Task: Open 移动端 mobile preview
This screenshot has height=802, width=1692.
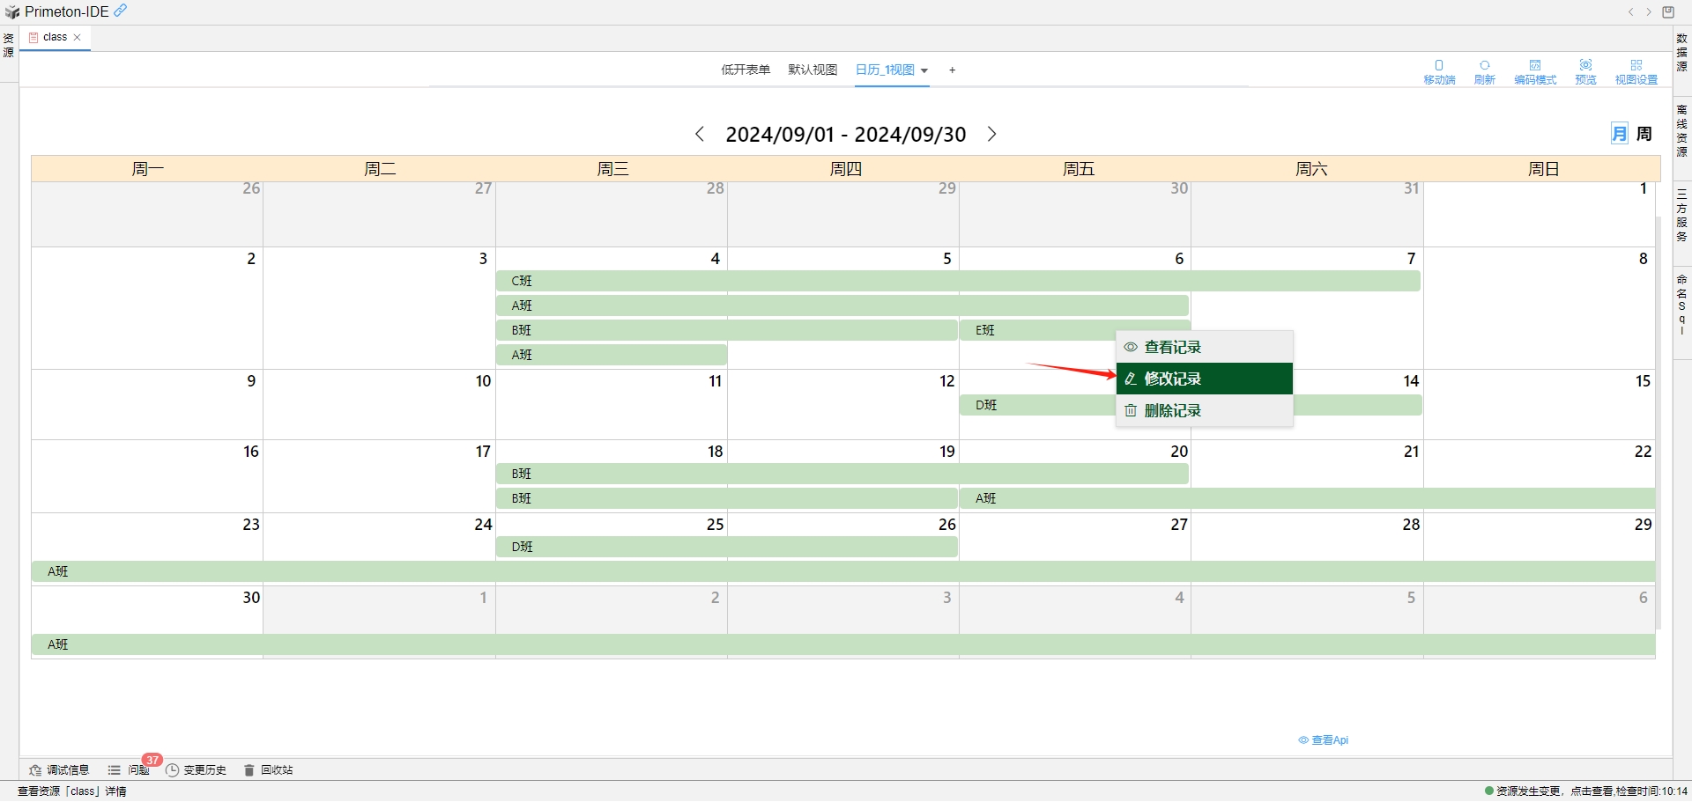Action: pyautogui.click(x=1439, y=70)
